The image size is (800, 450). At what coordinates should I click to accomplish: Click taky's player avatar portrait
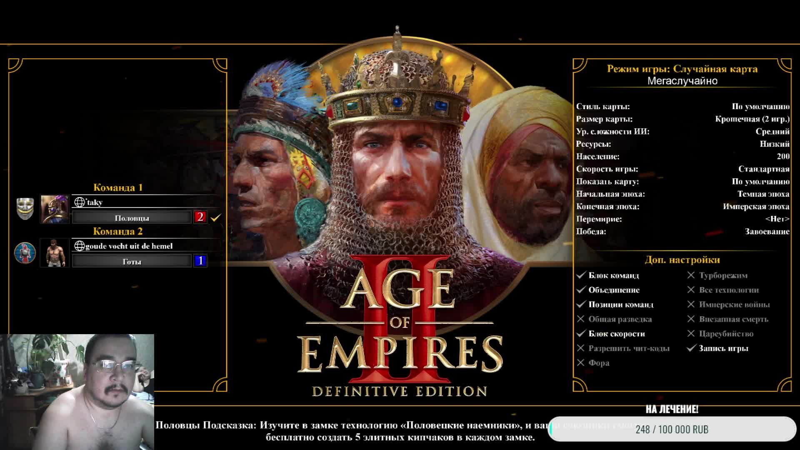[55, 209]
